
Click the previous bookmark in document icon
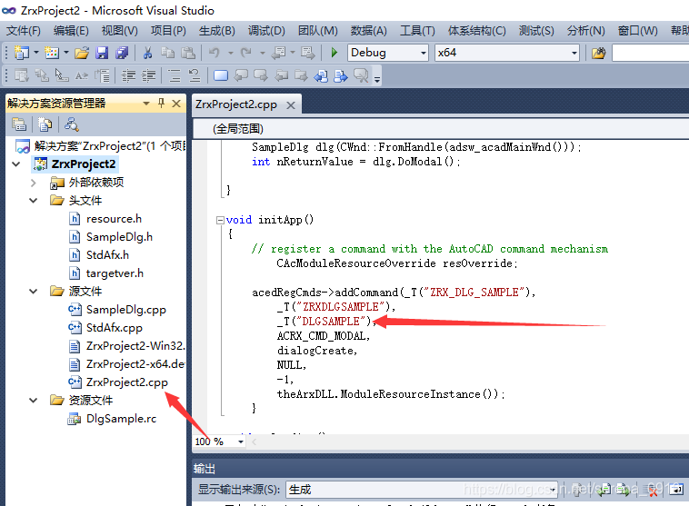[321, 76]
